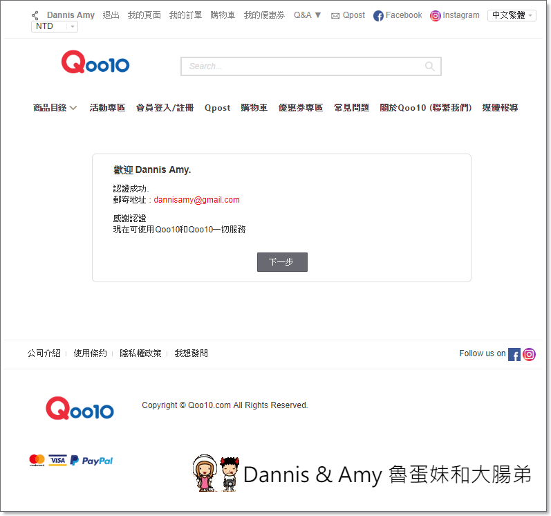Screen dimensions: 551x516
Task: Click the 退出 logout link
Action: point(111,15)
